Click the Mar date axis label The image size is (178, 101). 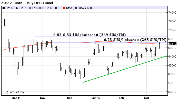[x=147, y=98]
